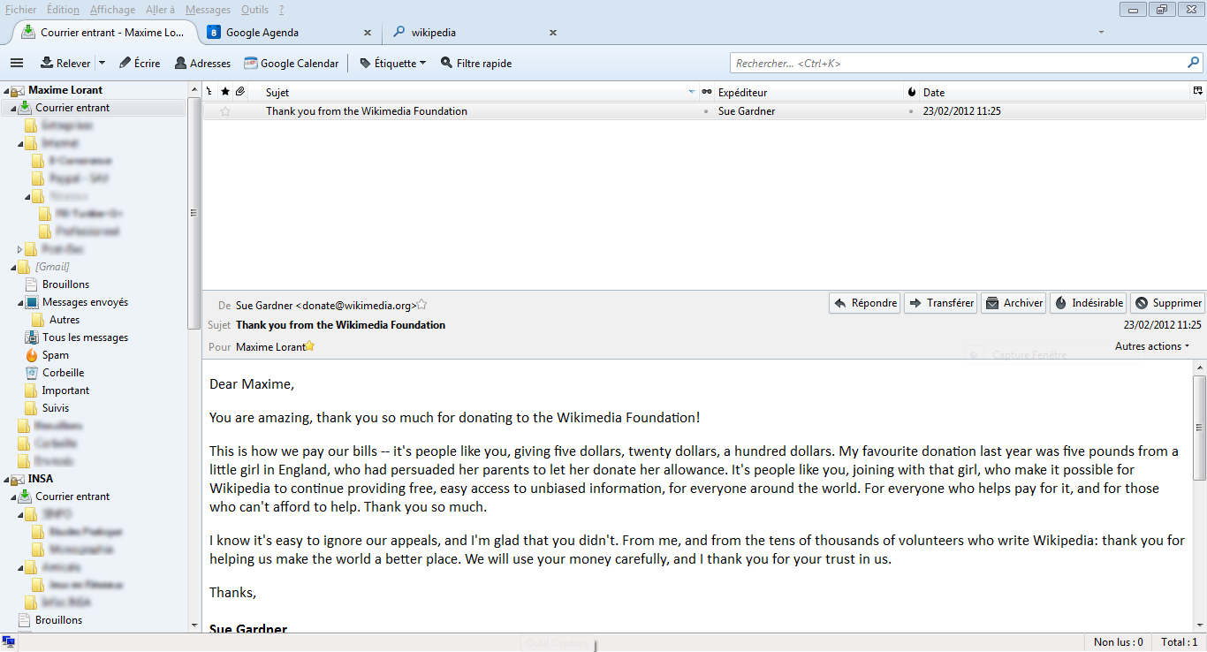This screenshot has height=652, width=1207.
Task: Toggle star beside recipient Maxime Lorant
Action: (310, 346)
